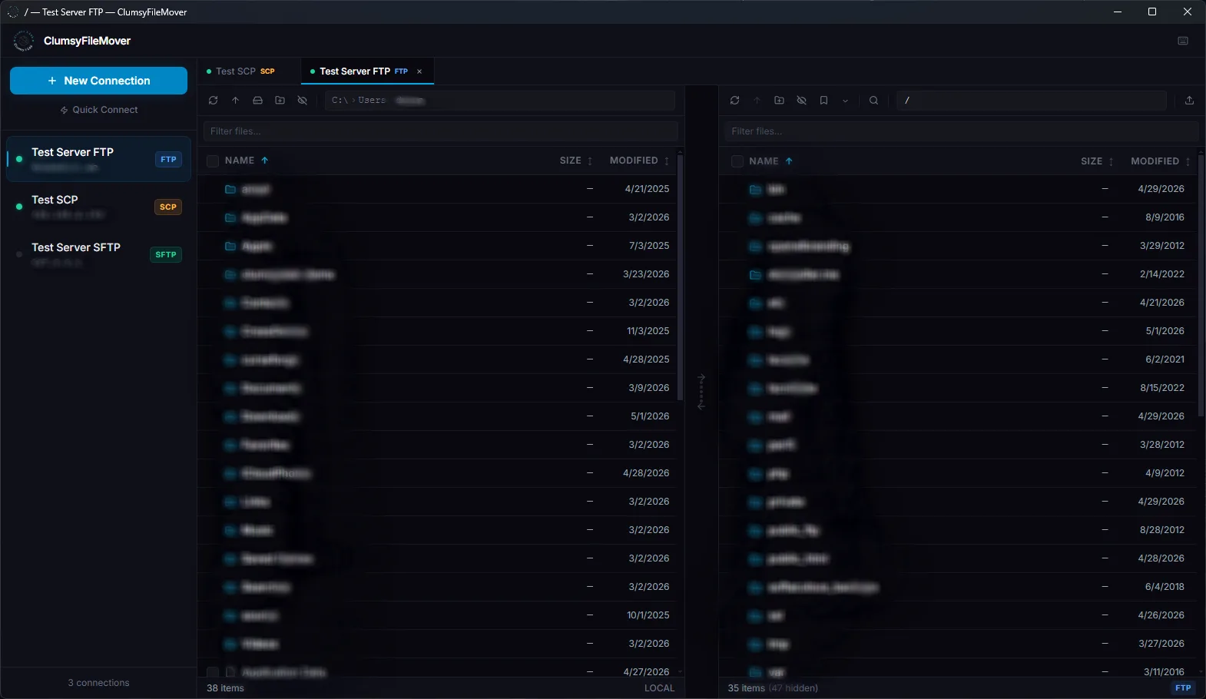Close the Test Server FTP tab
The image size is (1206, 699).
pyautogui.click(x=419, y=71)
